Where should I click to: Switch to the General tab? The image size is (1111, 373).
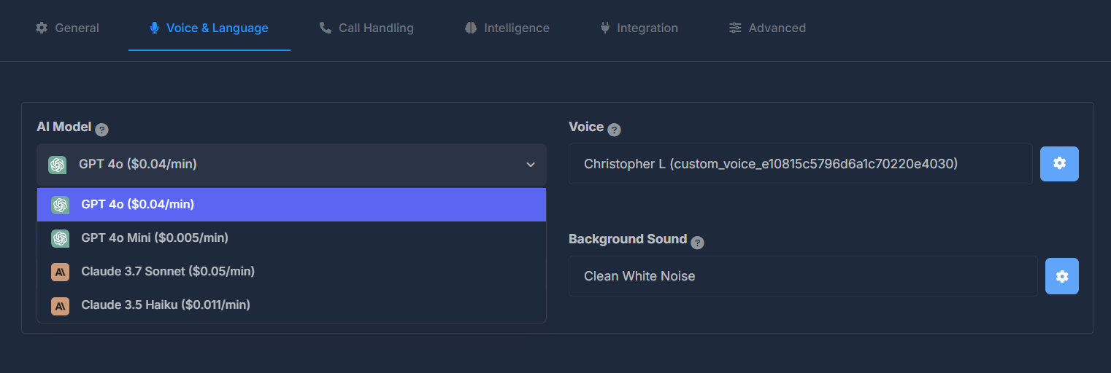coord(67,28)
